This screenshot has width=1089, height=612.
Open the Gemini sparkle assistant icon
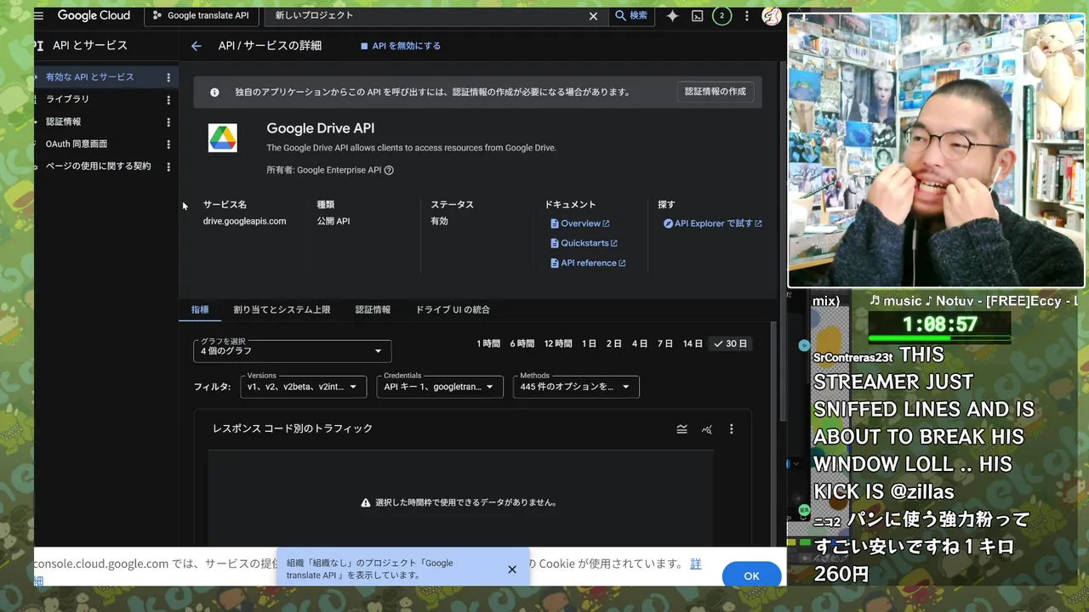pyautogui.click(x=672, y=16)
